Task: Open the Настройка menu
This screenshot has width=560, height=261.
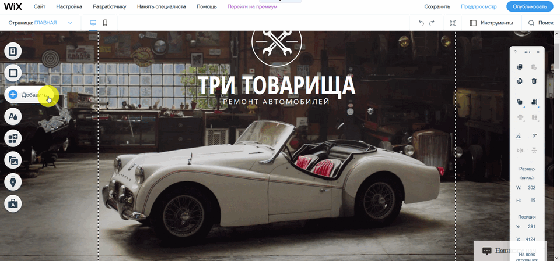Action: pyautogui.click(x=69, y=6)
